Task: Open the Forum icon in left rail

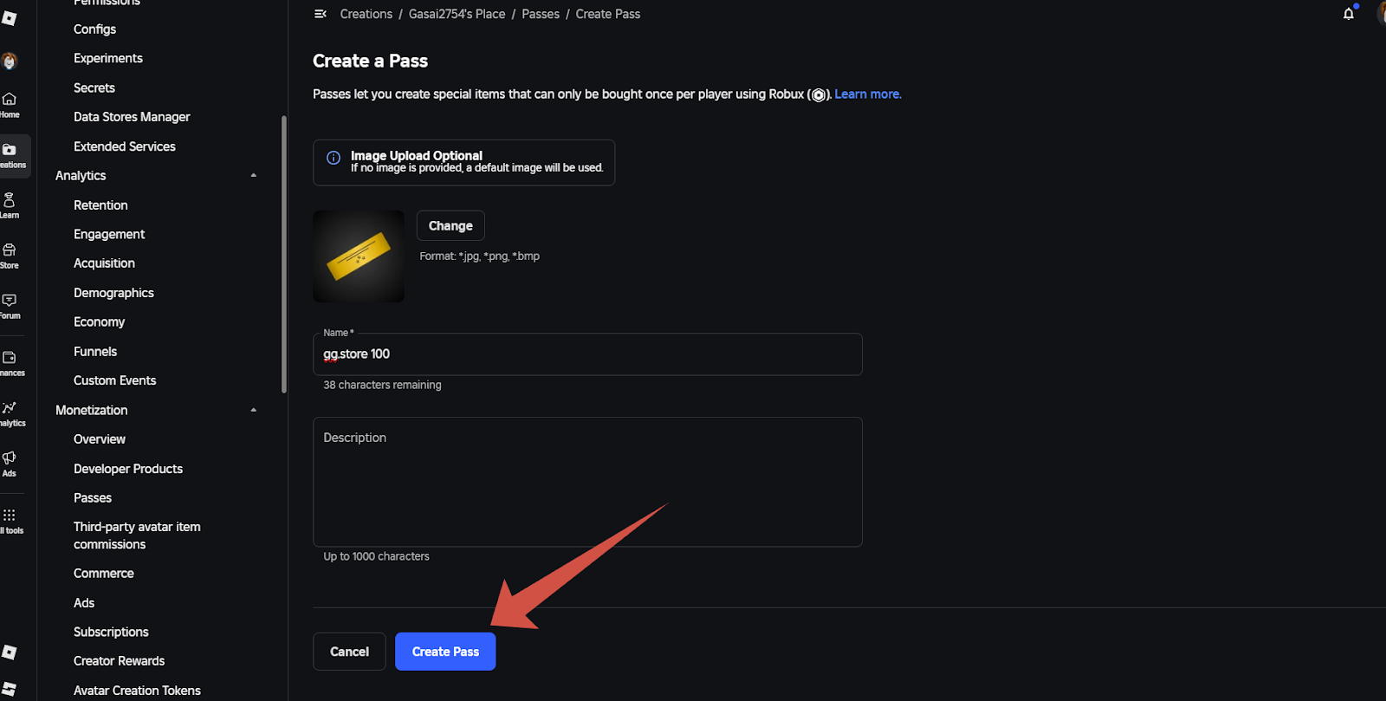Action: pyautogui.click(x=10, y=301)
